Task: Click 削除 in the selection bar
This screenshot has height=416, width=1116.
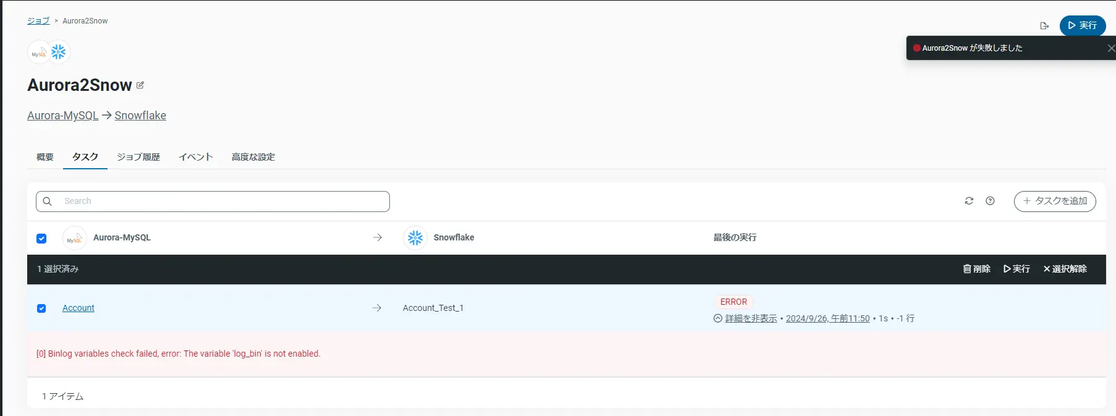Action: (977, 269)
